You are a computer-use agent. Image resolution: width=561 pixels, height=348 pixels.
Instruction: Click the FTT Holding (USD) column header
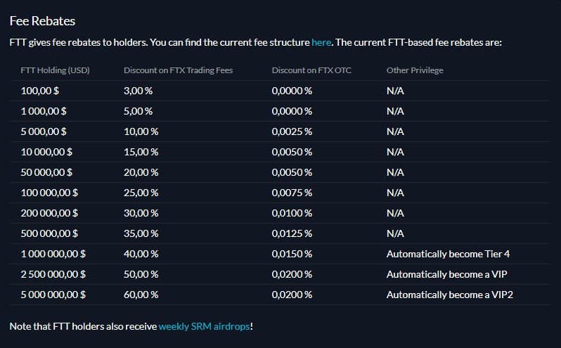(55, 70)
